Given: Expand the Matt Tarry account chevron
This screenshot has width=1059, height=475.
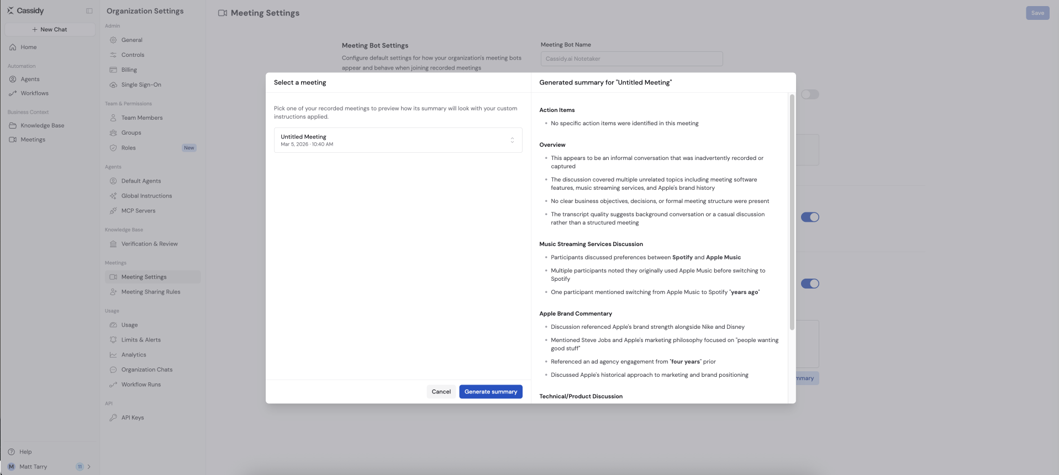Looking at the screenshot, I should (x=89, y=467).
